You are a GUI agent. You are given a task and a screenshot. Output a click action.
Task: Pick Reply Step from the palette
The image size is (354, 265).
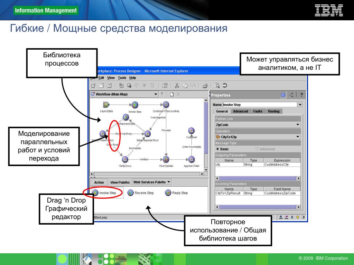177,193
